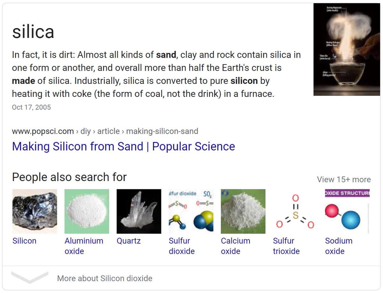
Task: Click the Calcium oxide powder thumbnail
Action: 243,211
